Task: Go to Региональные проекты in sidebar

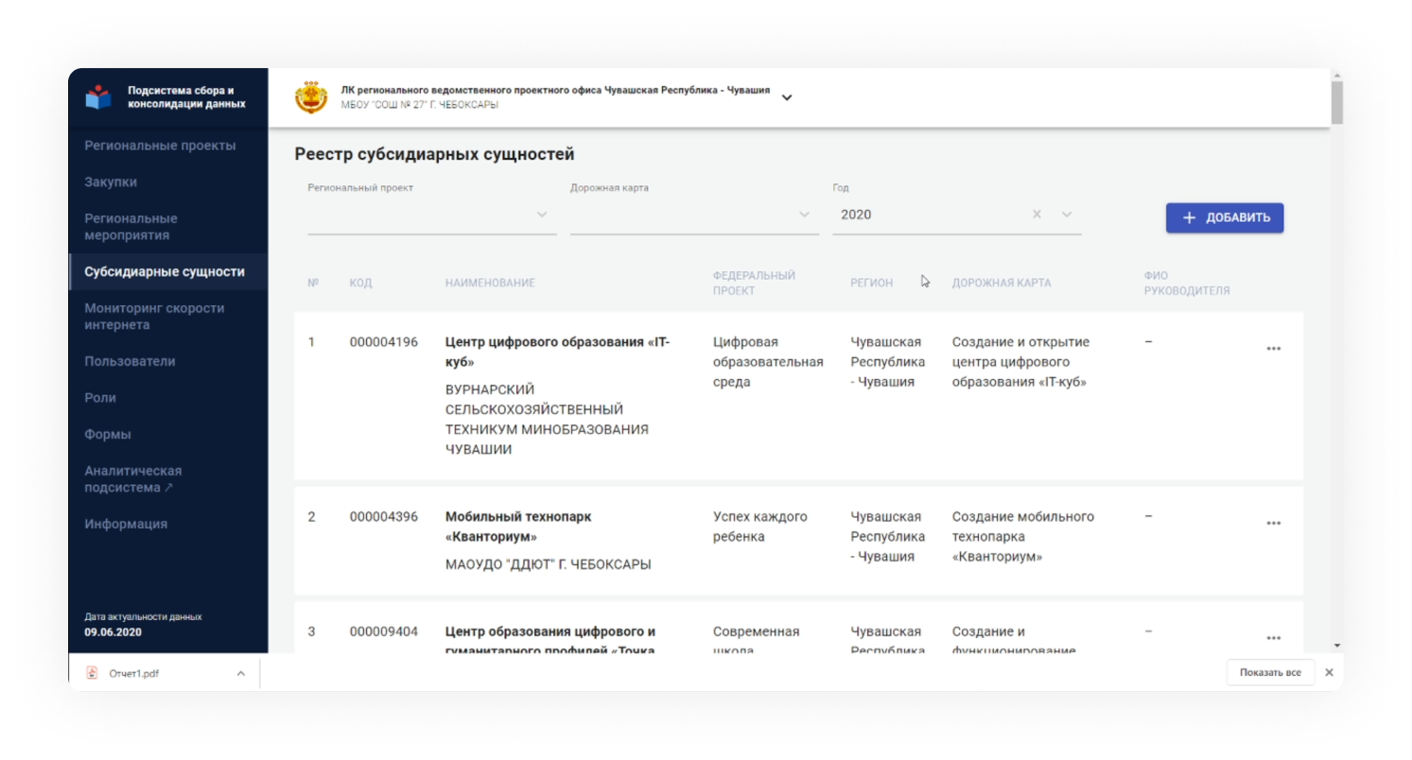Action: click(160, 146)
